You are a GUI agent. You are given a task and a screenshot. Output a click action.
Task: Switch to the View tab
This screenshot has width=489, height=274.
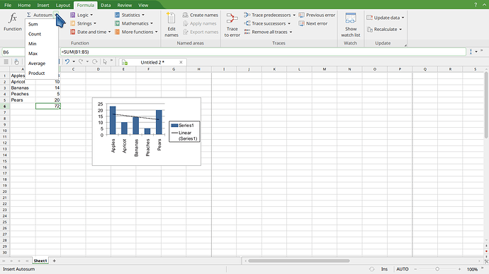(x=143, y=5)
